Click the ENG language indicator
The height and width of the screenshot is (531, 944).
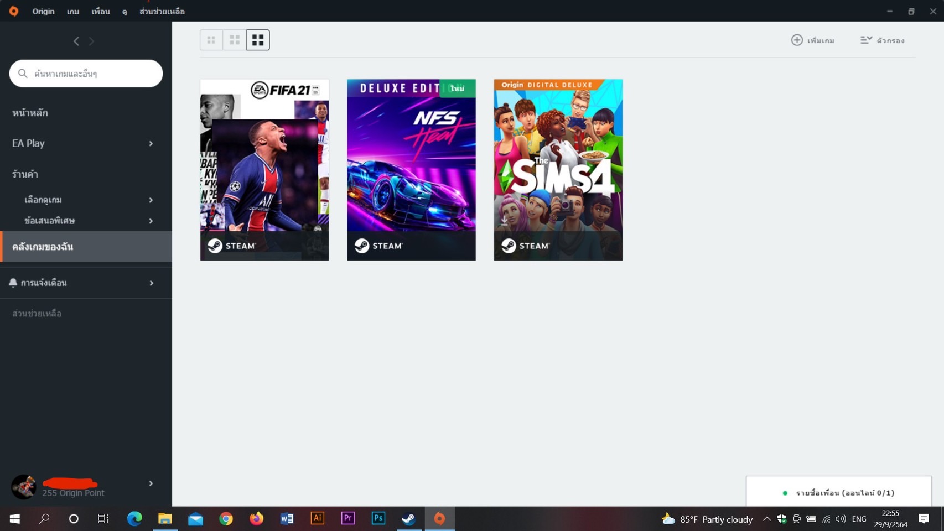pos(859,519)
